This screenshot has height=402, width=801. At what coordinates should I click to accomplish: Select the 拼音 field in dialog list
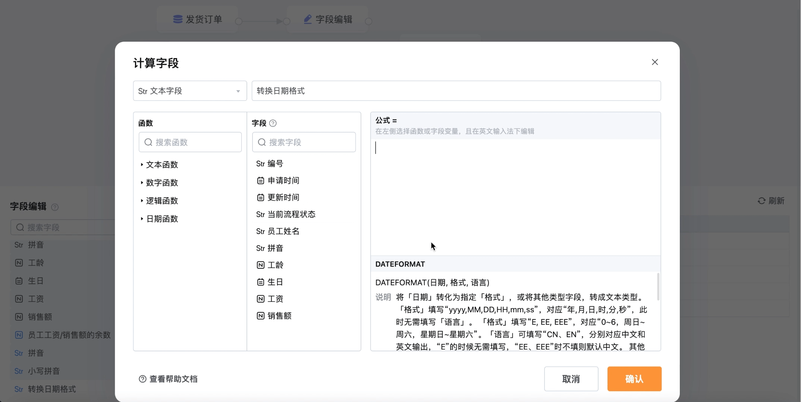point(270,248)
